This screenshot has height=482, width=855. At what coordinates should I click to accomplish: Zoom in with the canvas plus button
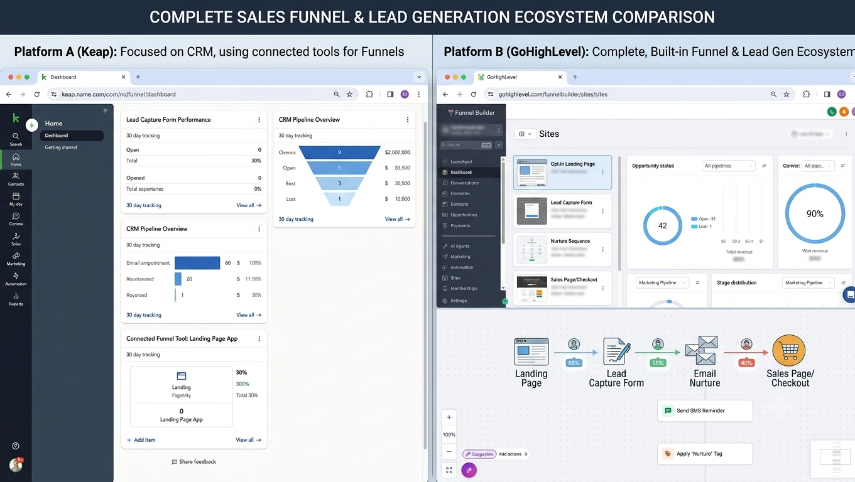449,417
